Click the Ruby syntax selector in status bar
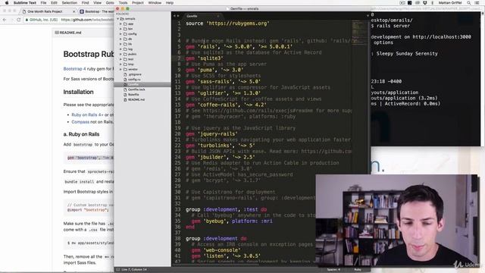 (x=358, y=270)
